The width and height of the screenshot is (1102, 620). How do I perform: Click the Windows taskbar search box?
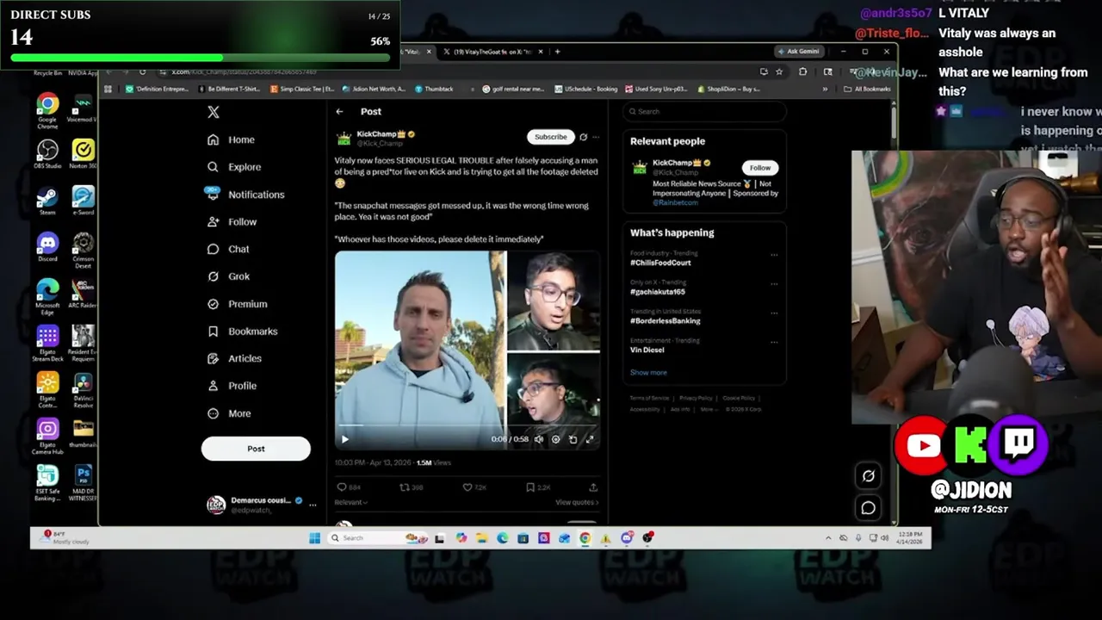point(377,538)
